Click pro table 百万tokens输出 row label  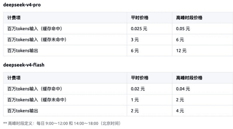[x=23, y=51]
